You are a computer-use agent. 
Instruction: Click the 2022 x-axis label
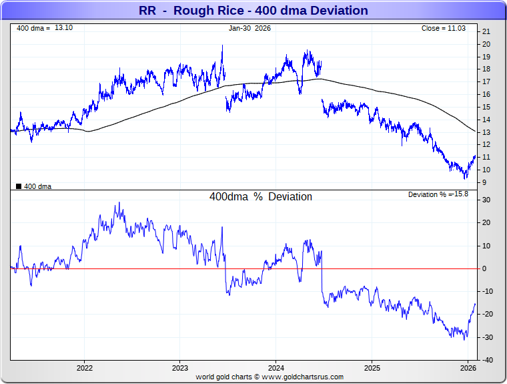click(85, 368)
